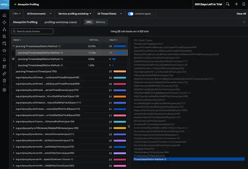The height and width of the screenshot is (169, 248).
Task: Open Settings gear icon in sidebar
Action: click(x=4, y=90)
